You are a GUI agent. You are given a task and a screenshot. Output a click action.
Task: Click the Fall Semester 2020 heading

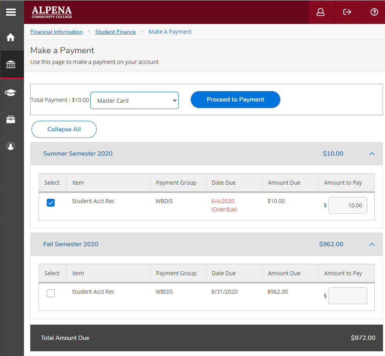(x=71, y=244)
